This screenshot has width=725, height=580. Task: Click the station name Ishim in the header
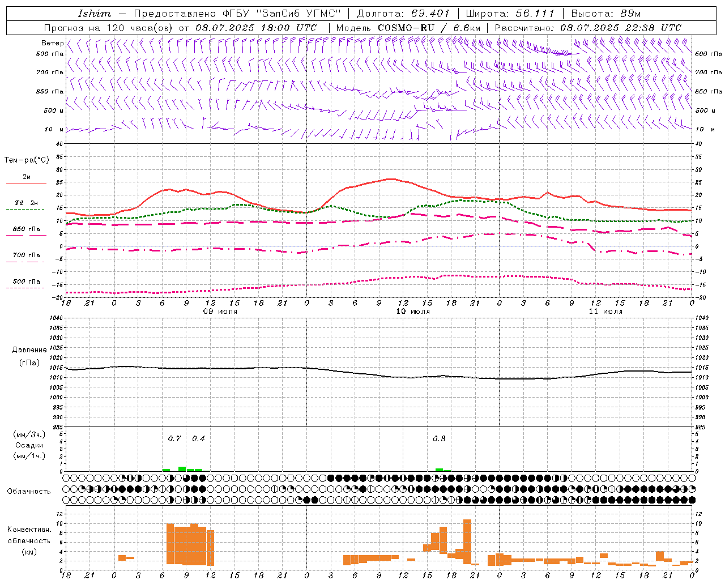pos(95,14)
